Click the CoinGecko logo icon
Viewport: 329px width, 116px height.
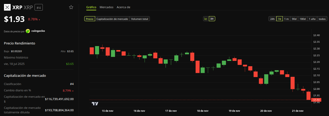[x=28, y=31]
